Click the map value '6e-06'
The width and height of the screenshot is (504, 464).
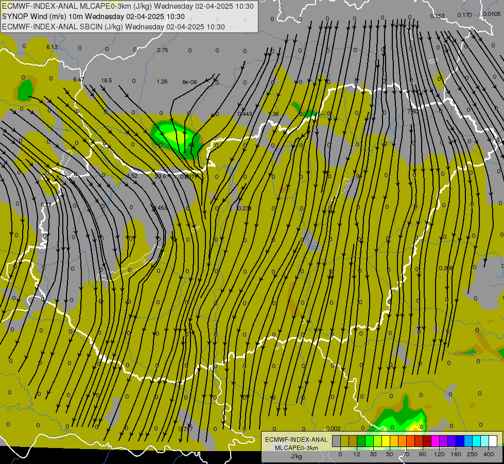(189, 82)
